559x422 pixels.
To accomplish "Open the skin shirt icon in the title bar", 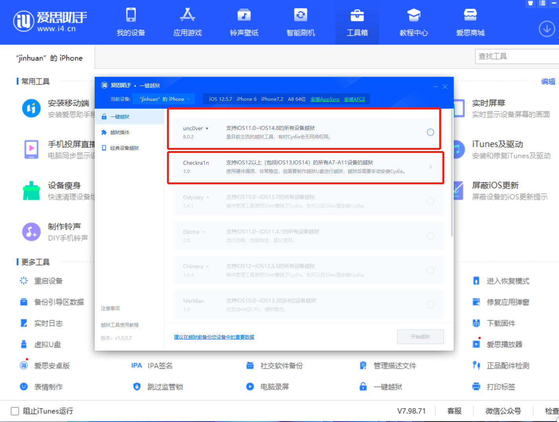I will pyautogui.click(x=530, y=3).
